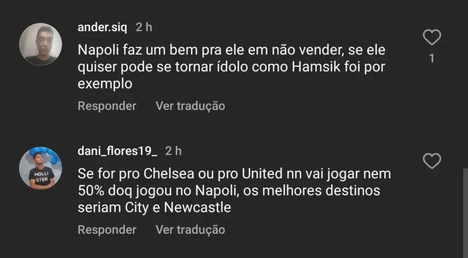
Task: View the like count on ander.siq's comment
Action: (431, 58)
